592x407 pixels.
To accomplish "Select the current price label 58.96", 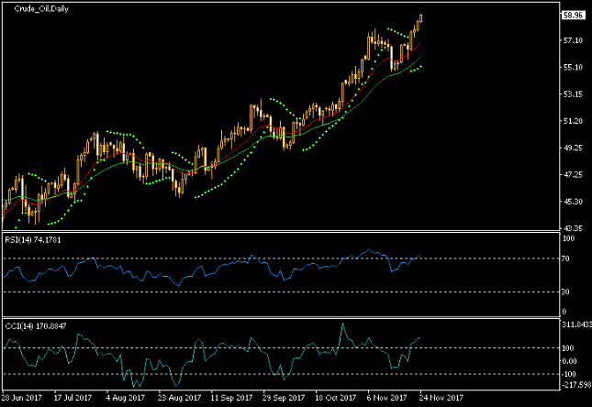I will coord(573,15).
